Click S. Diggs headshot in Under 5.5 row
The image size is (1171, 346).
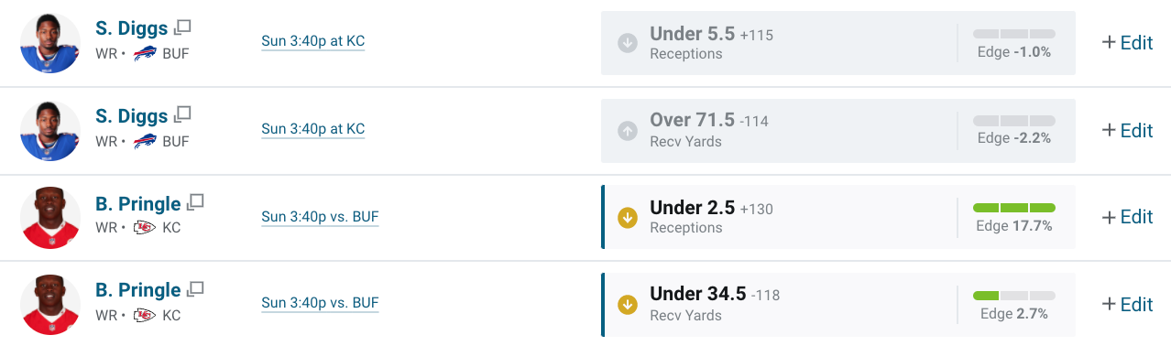click(50, 43)
